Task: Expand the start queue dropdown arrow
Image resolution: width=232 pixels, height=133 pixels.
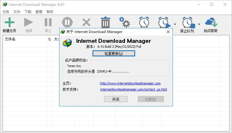Action: click(x=175, y=24)
